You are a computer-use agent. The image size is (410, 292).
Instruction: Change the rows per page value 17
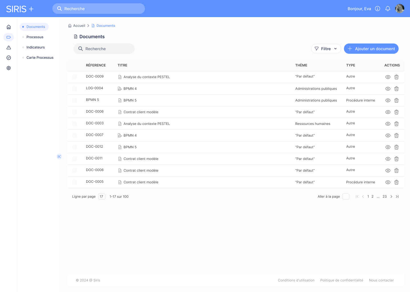coord(102,196)
